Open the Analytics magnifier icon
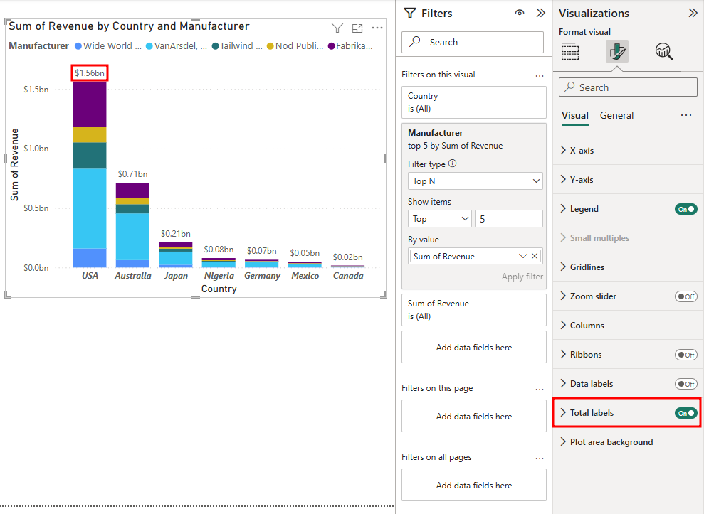Image resolution: width=704 pixels, height=514 pixels. (663, 51)
